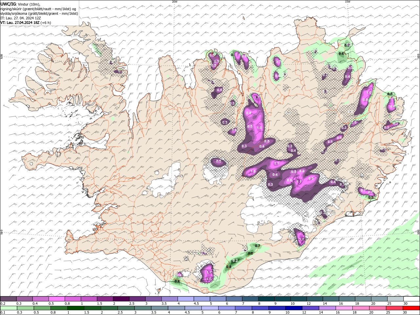Click the 'IT: Lau. 27. 04. 2024 12Z' line
This screenshot has width=420, height=315.
(21, 18)
